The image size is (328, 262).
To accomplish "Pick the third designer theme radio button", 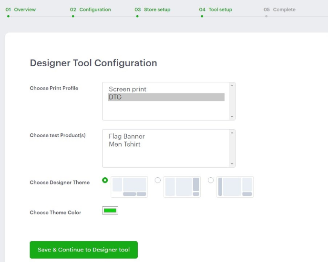I will click(211, 180).
